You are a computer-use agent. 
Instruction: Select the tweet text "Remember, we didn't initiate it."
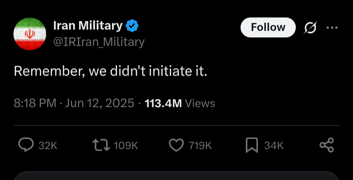110,71
